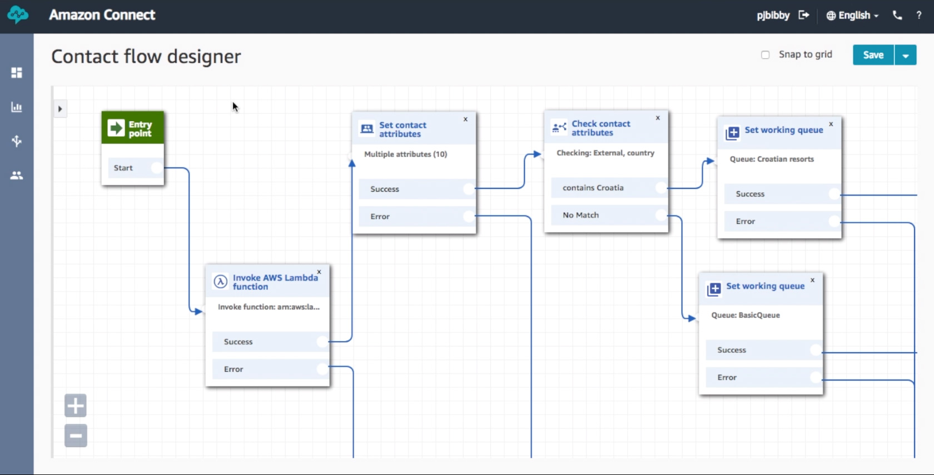Click the pjbibby username
Screen dimensions: 934x475
point(773,16)
